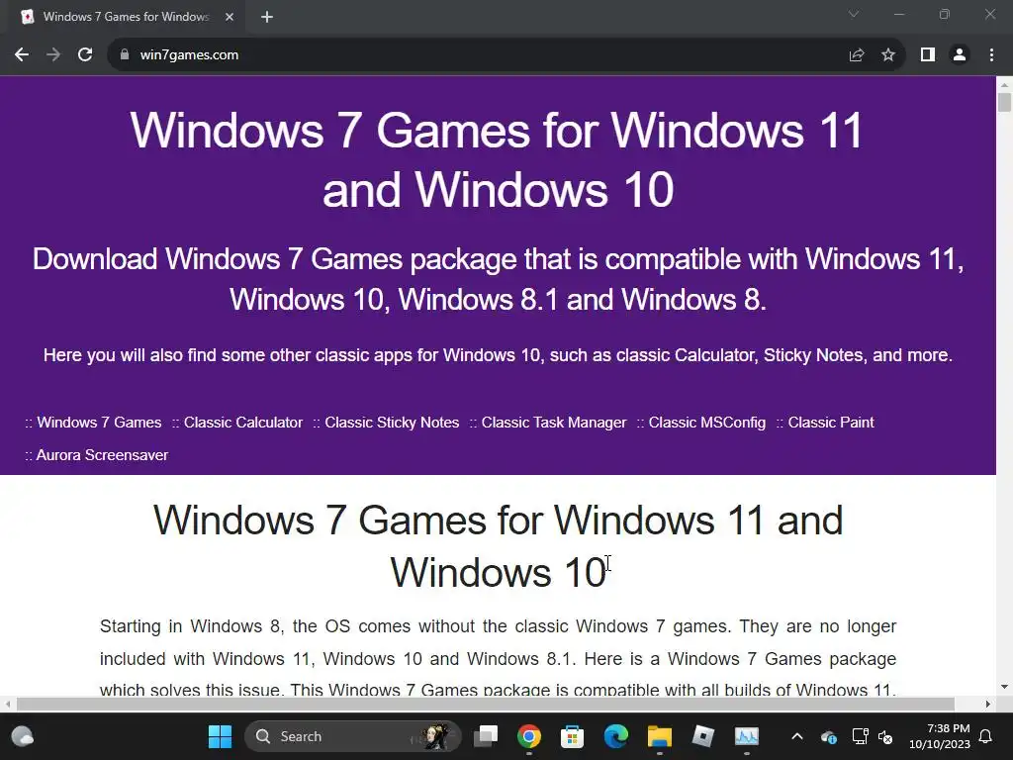1013x760 pixels.
Task: Click the Here you will also find sentence
Action: coord(499,355)
